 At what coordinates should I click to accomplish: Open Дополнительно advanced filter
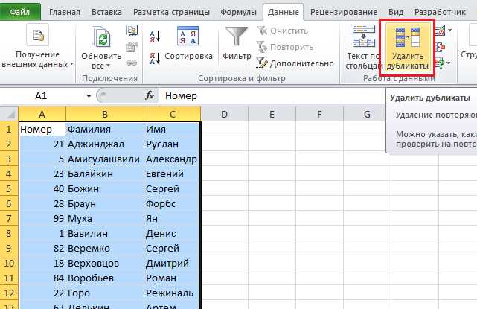coord(295,63)
